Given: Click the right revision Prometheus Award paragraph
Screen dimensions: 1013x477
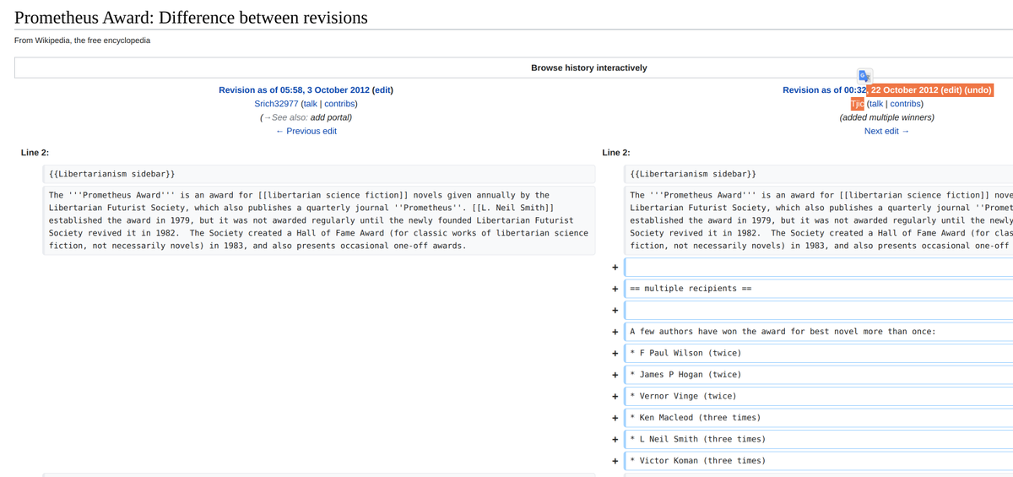Looking at the screenshot, I should pos(818,220).
